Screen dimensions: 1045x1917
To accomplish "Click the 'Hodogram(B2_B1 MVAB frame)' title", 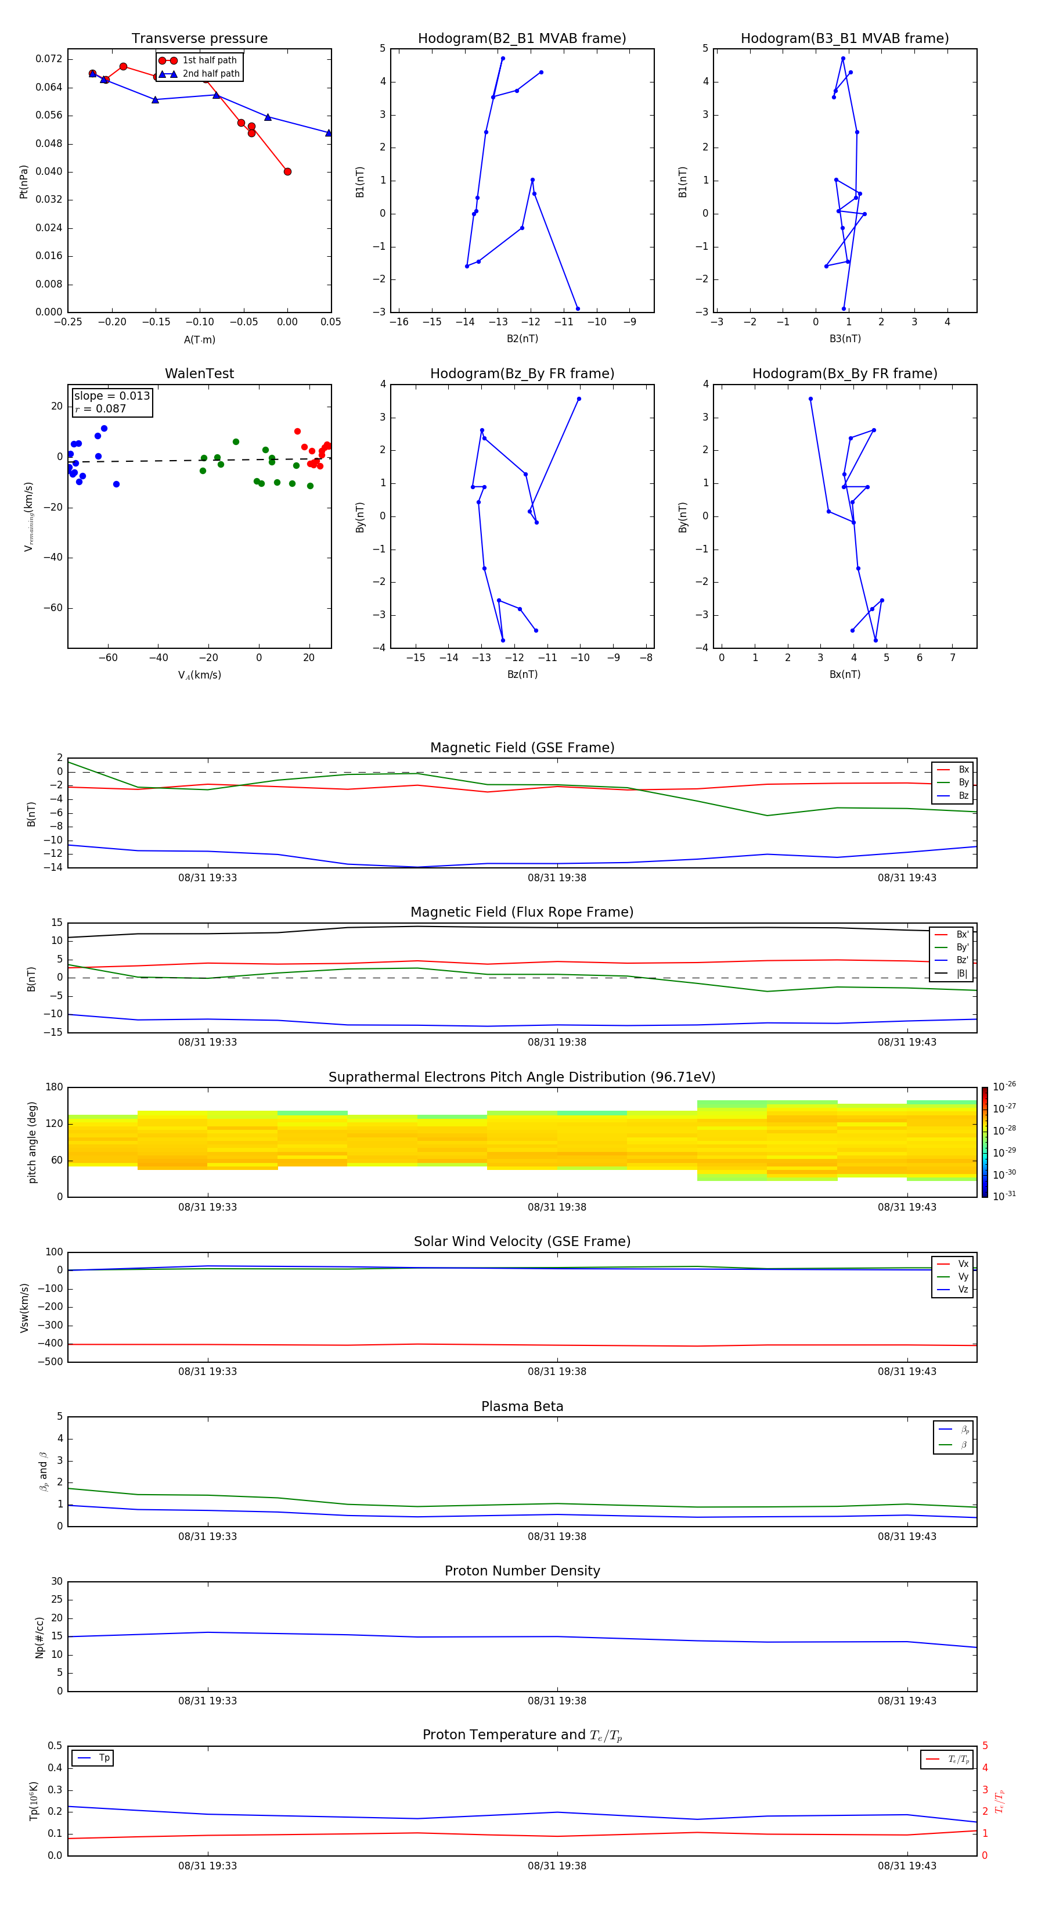I will pyautogui.click(x=522, y=39).
